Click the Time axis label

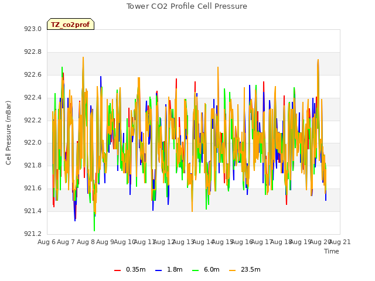332,251
